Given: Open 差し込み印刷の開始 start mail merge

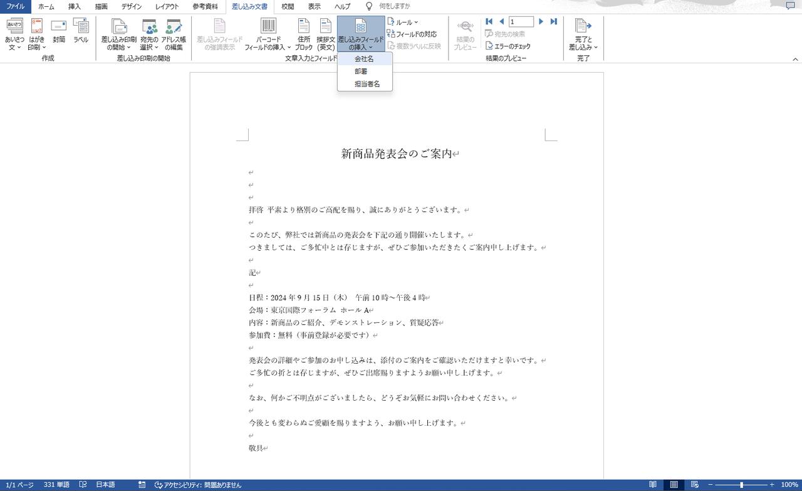Looking at the screenshot, I should click(x=118, y=34).
